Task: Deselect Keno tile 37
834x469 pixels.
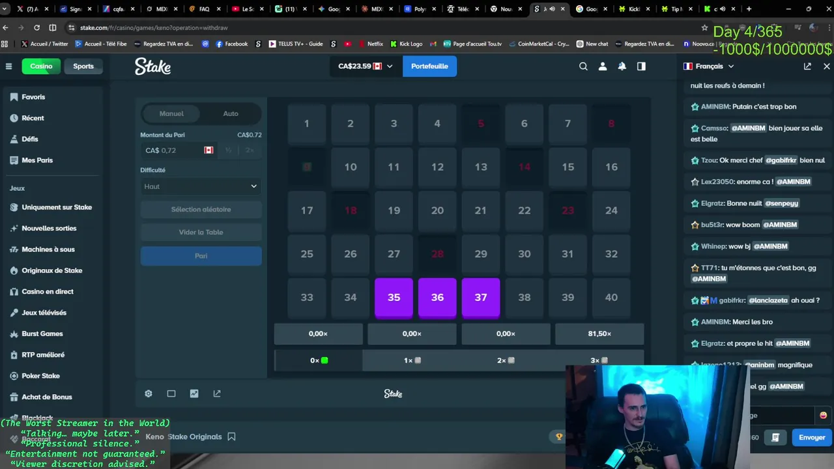Action: [x=481, y=298]
